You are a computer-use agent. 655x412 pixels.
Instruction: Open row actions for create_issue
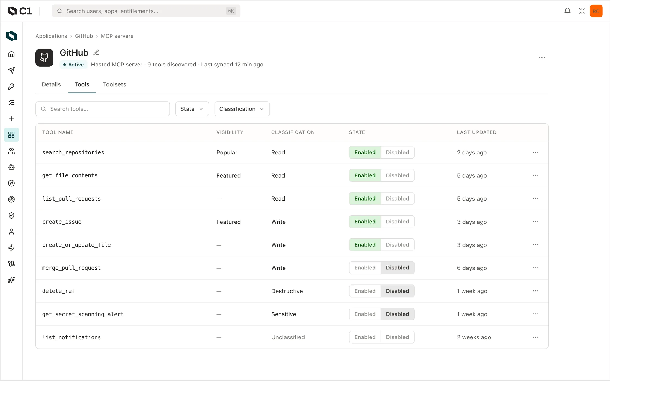pos(535,222)
